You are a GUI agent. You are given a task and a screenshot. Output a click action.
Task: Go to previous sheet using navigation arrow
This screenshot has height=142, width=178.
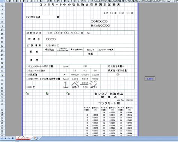(x=6, y=138)
